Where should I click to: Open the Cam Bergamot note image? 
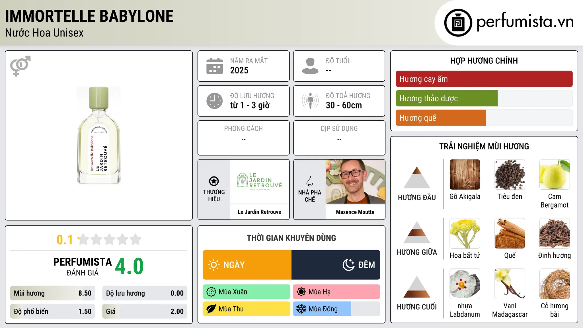(x=555, y=175)
